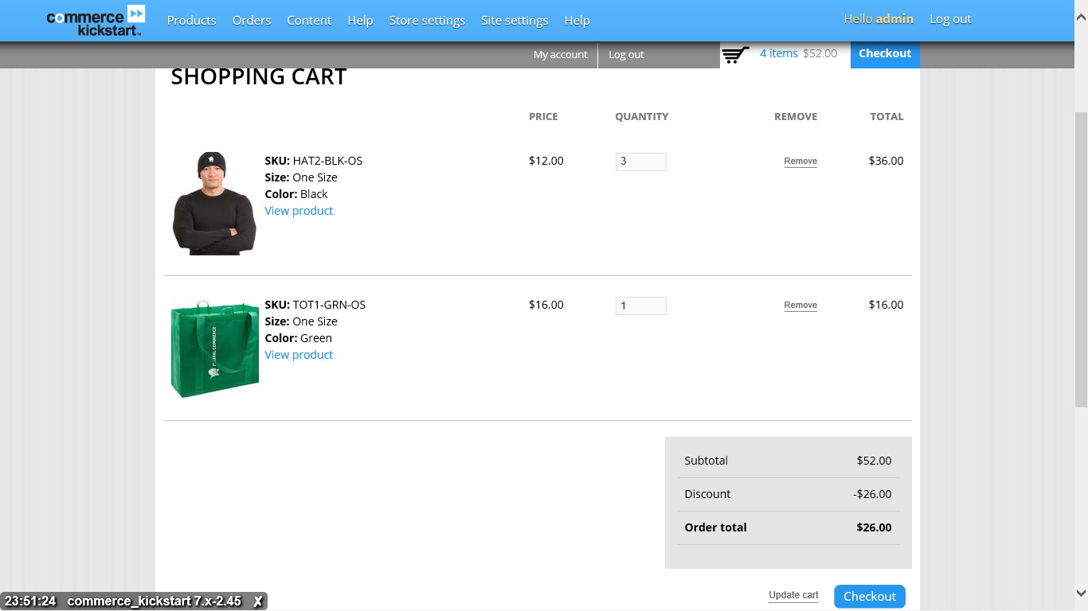
Task: Click the Help menu item
Action: (360, 20)
